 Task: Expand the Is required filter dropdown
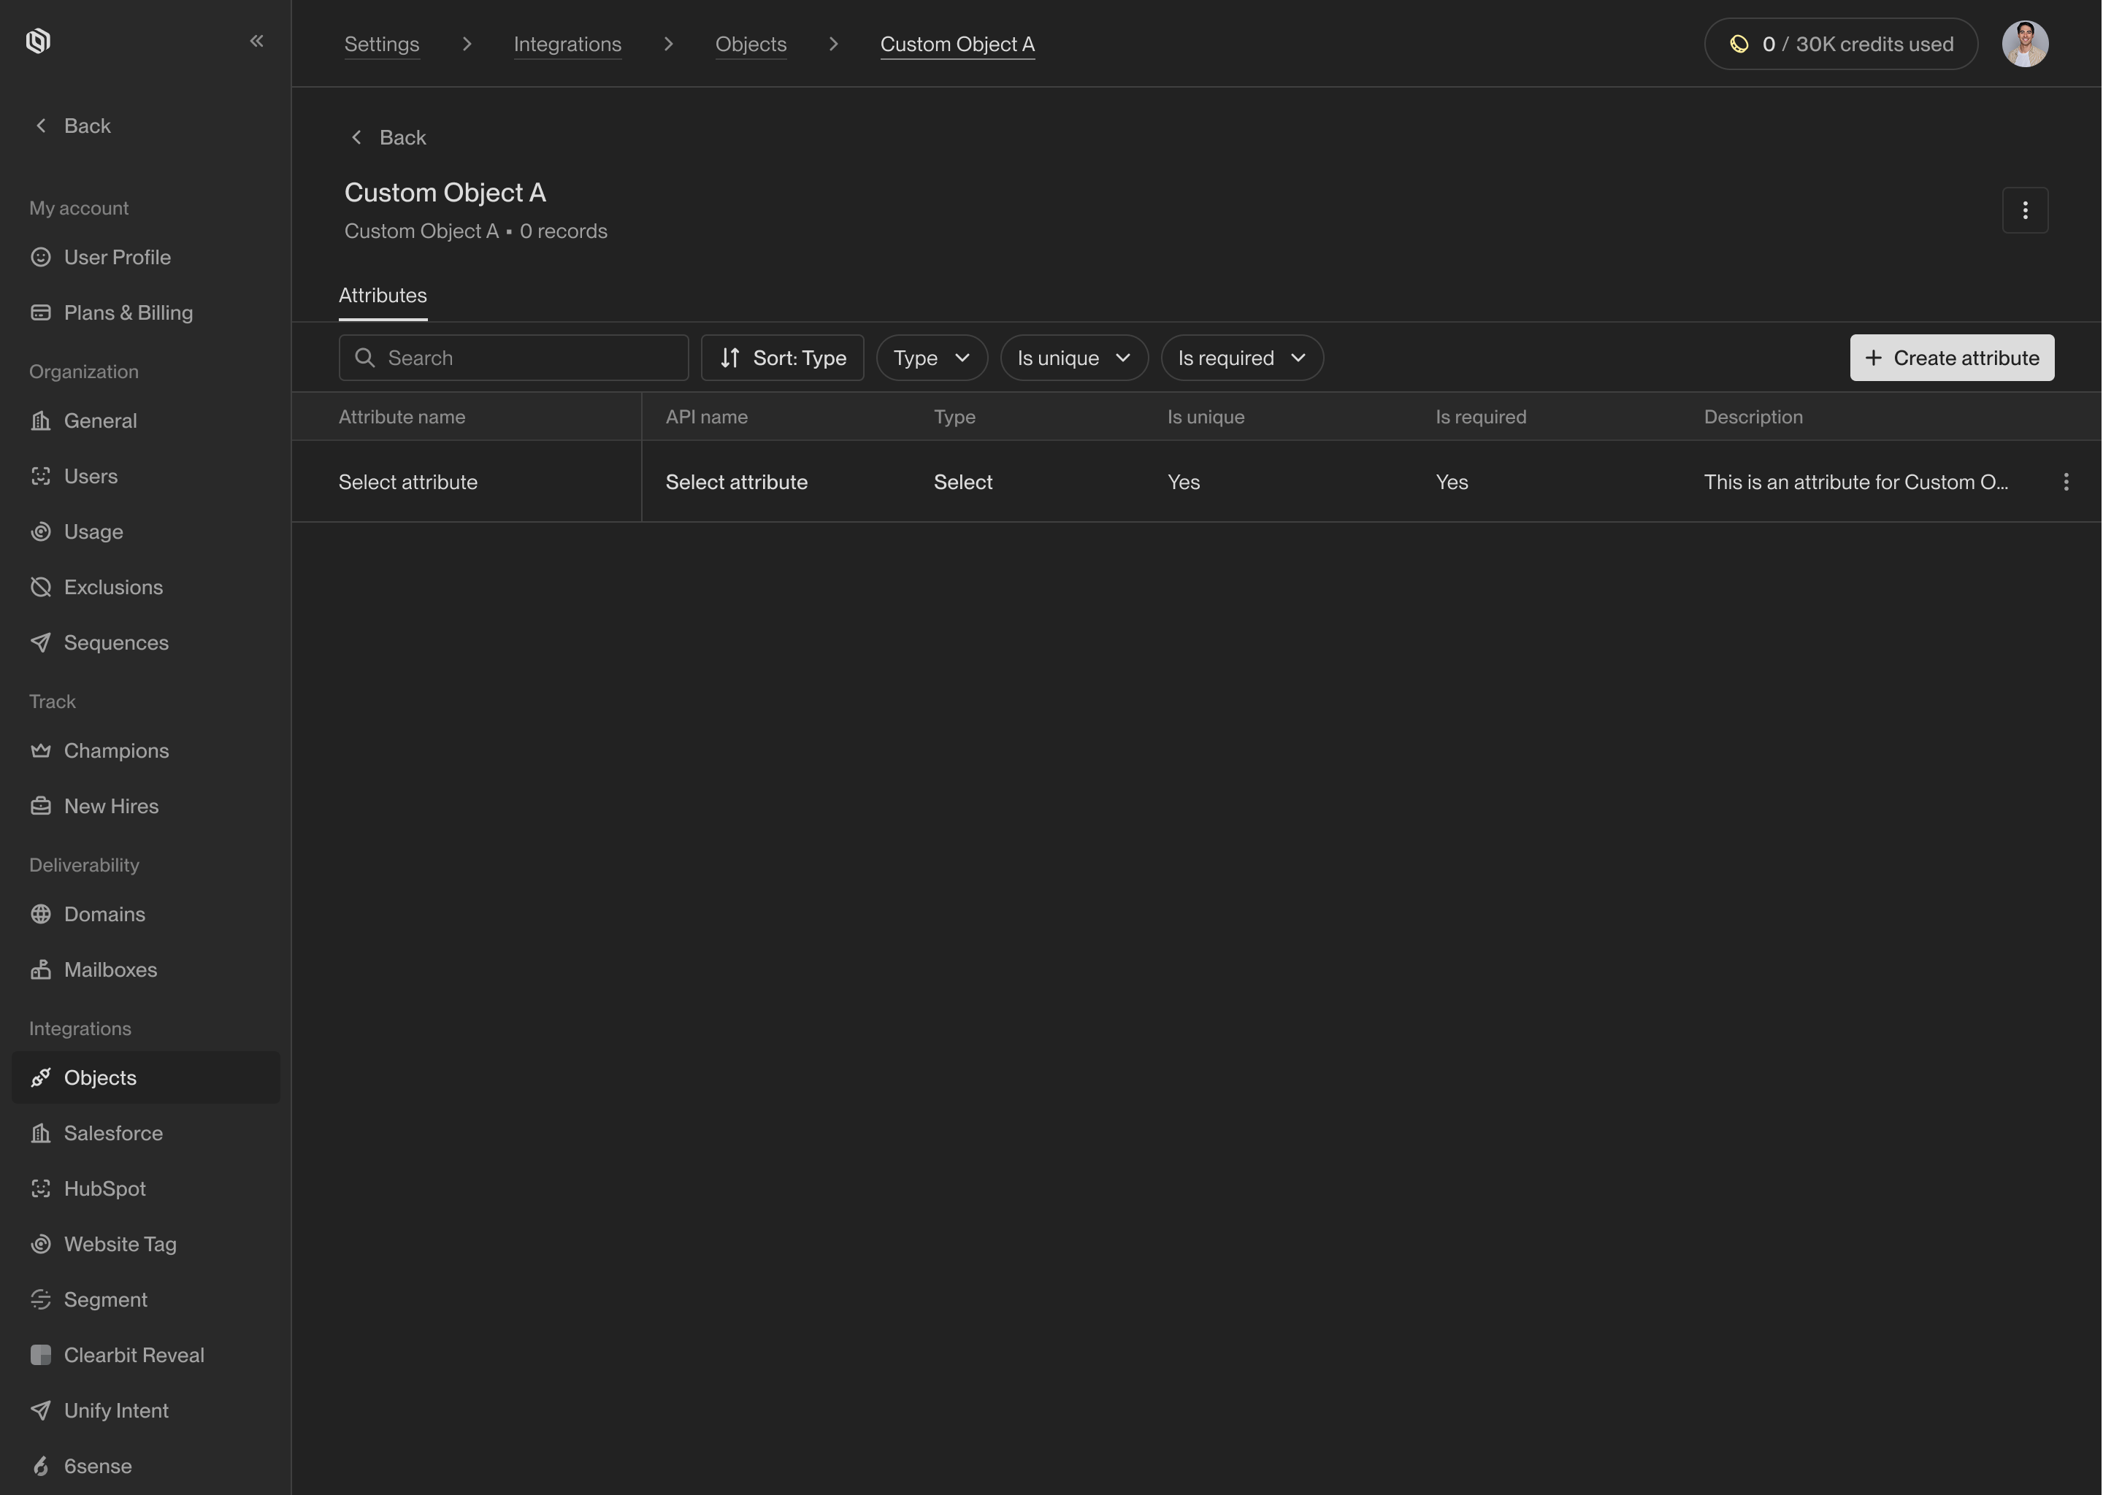tap(1241, 358)
